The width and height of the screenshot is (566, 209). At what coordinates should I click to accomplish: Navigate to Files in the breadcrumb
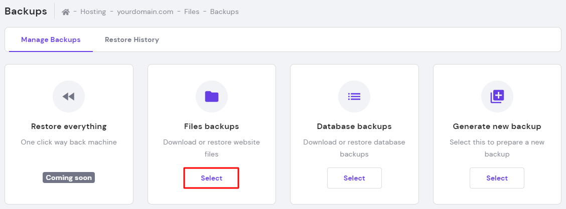point(192,12)
